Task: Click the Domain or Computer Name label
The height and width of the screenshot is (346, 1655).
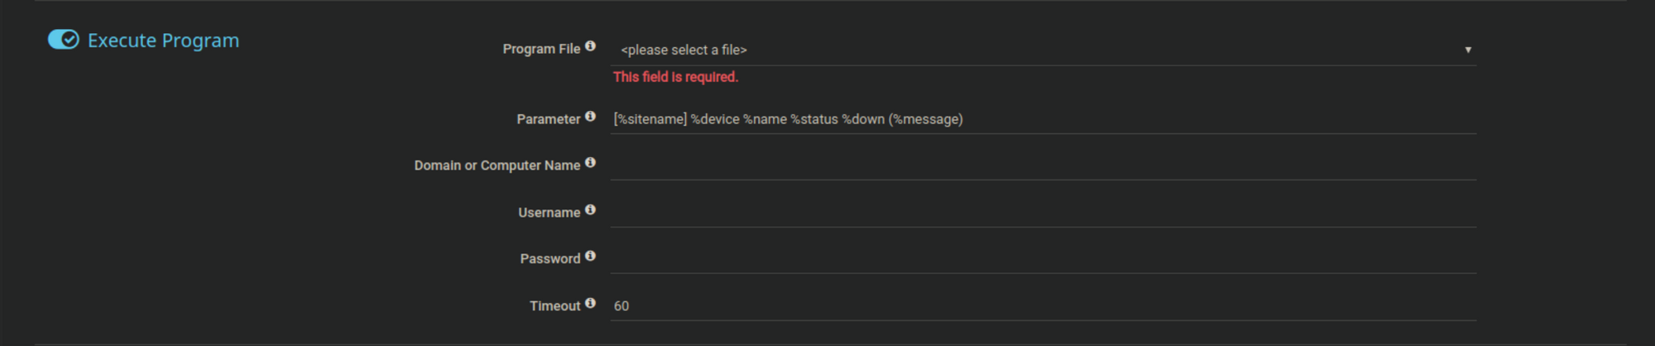Action: tap(496, 166)
